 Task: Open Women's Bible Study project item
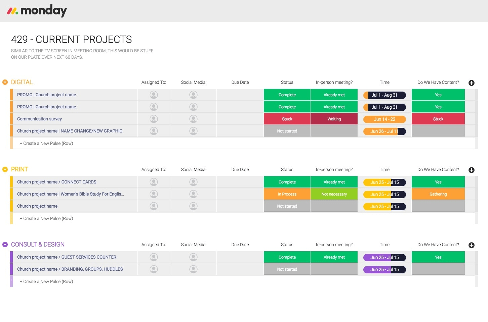[71, 194]
